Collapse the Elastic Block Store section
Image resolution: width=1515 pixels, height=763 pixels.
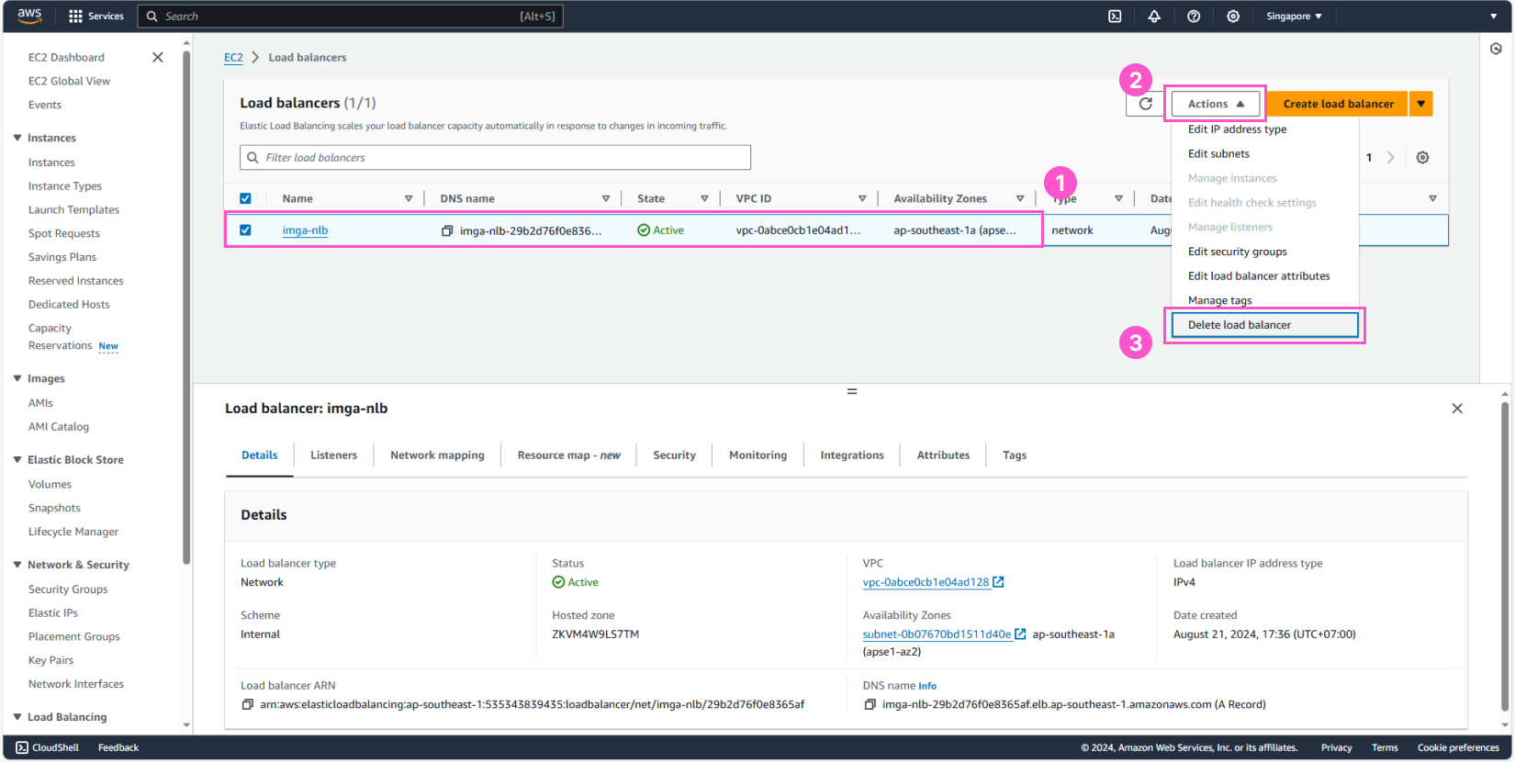[17, 459]
